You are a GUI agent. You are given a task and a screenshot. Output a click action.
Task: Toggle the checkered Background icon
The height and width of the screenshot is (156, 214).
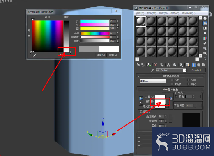tap(205, 28)
